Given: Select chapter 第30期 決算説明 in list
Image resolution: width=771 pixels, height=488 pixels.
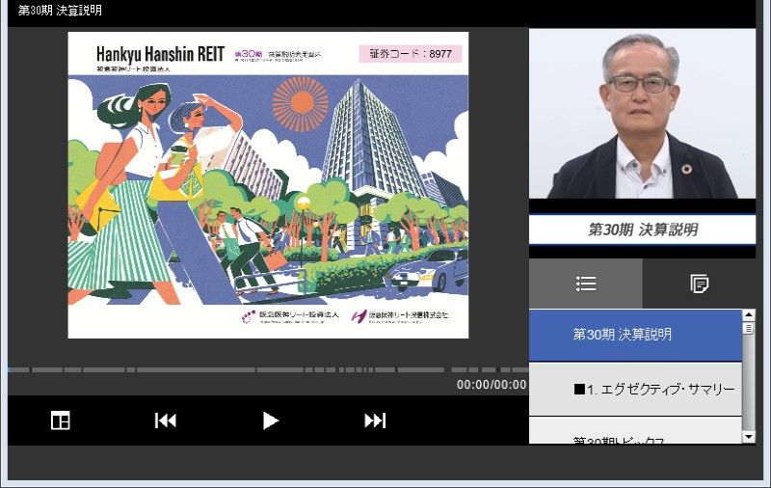Looking at the screenshot, I should tap(635, 335).
